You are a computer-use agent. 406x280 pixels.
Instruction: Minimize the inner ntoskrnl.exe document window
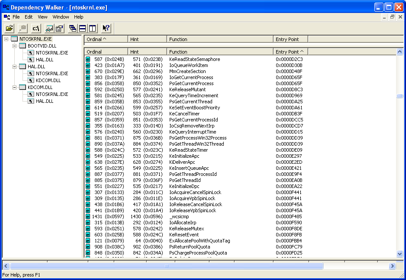click(x=384, y=17)
